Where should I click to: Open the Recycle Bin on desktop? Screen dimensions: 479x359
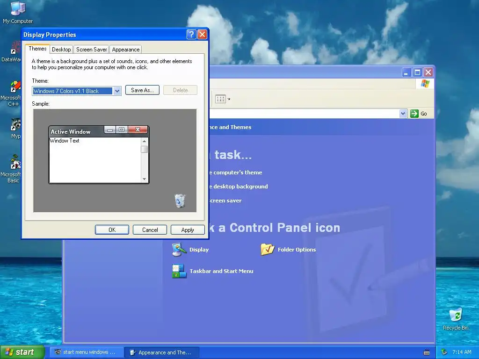click(456, 319)
